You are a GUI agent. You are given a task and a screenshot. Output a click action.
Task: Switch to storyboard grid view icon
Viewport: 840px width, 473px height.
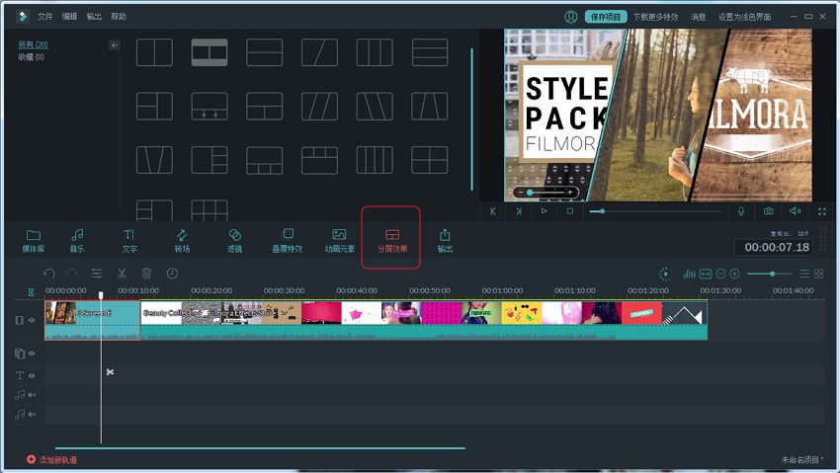point(818,274)
